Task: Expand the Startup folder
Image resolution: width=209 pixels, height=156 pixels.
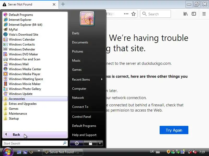Action: coord(35,119)
